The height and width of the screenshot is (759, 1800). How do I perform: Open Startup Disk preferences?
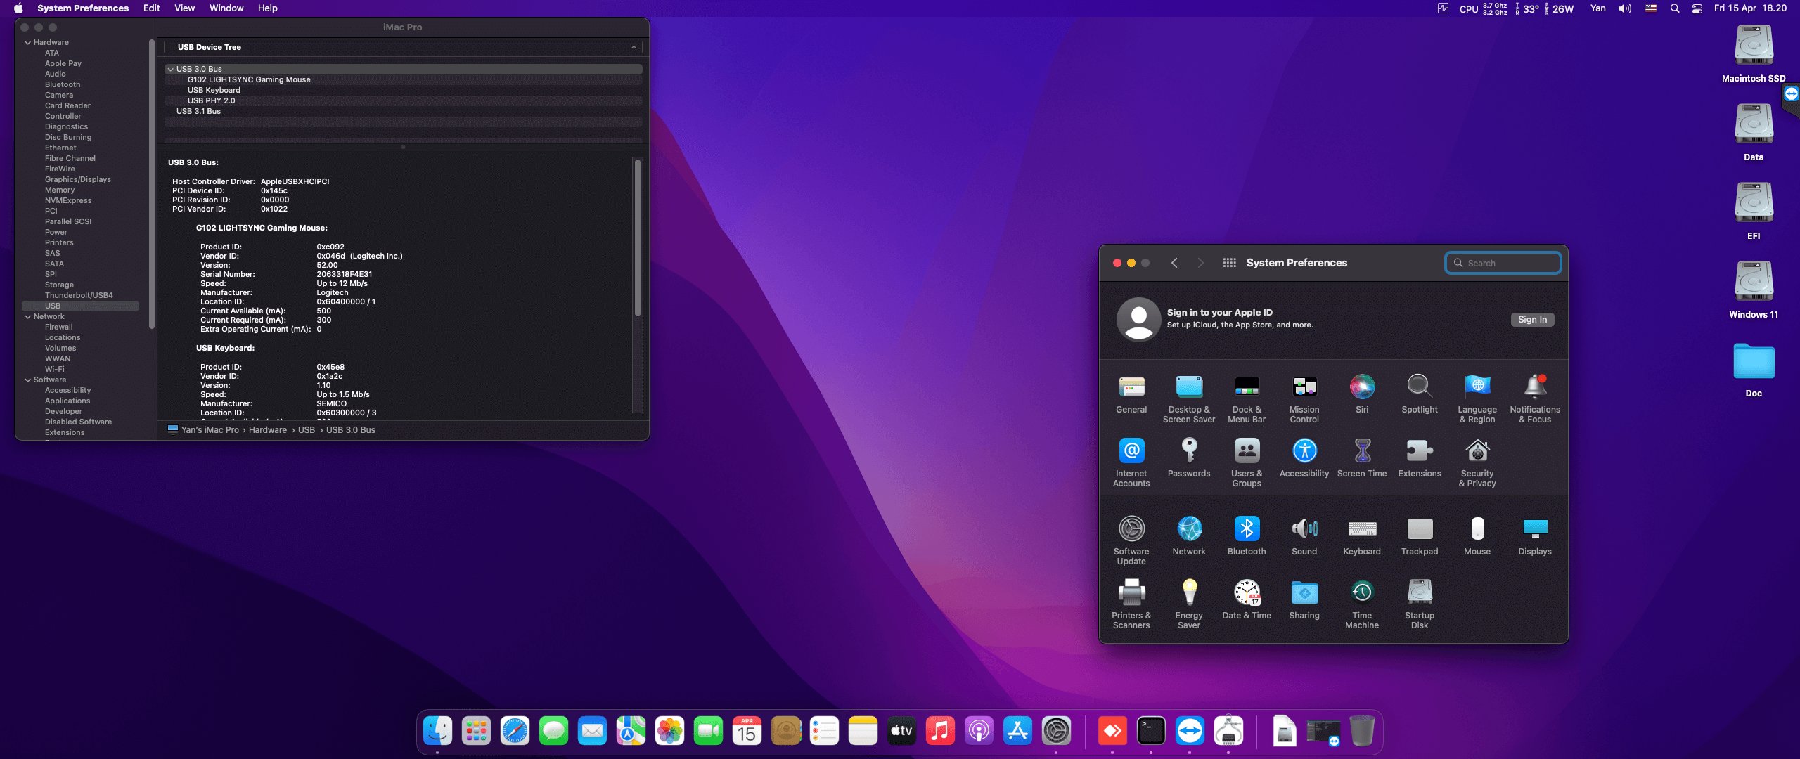click(x=1420, y=604)
